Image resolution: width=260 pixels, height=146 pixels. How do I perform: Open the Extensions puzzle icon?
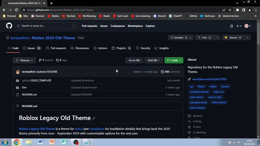tap(237, 10)
